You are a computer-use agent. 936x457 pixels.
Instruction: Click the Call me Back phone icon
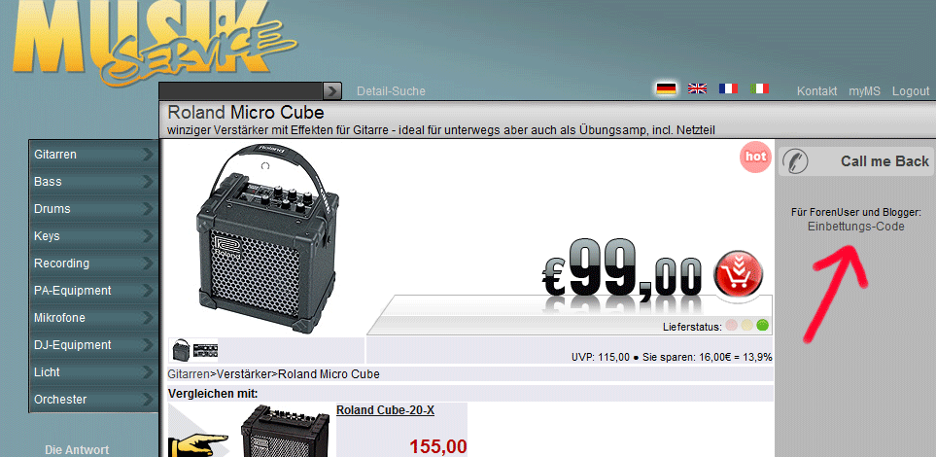coord(795,161)
